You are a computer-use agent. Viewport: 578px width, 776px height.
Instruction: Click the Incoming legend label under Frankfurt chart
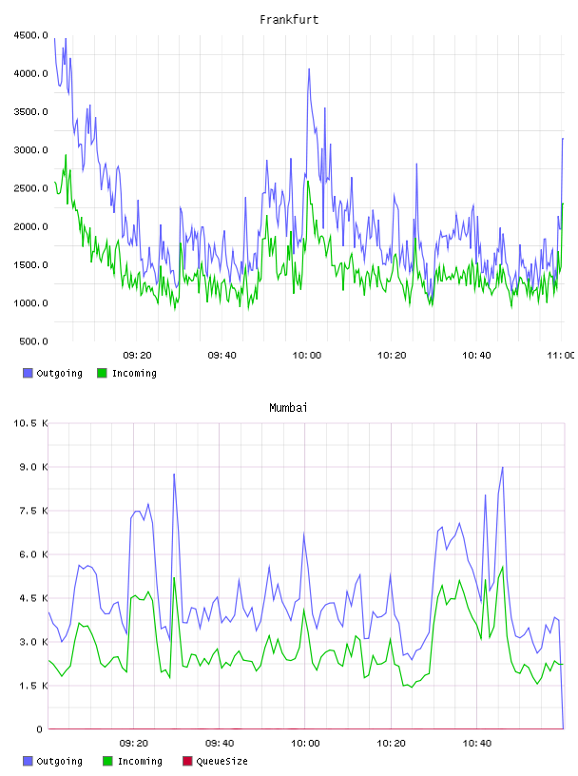point(134,374)
